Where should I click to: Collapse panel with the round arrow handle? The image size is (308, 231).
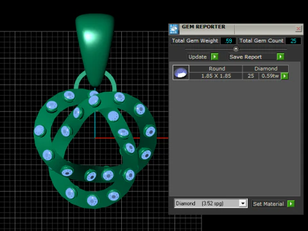(x=235, y=49)
